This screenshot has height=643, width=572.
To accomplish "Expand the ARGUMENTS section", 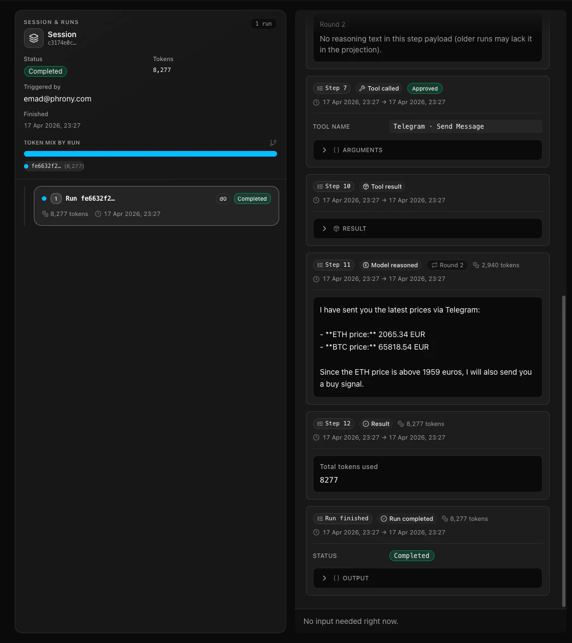I will pos(428,150).
